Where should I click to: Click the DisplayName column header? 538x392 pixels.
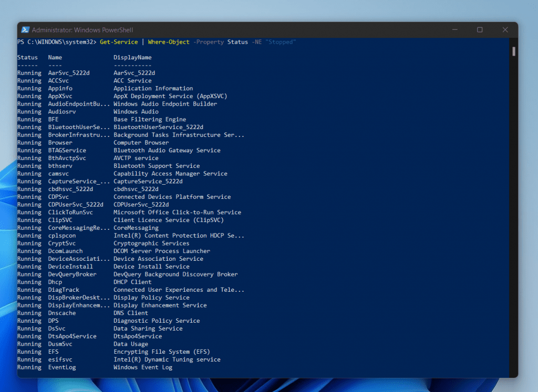pyautogui.click(x=132, y=57)
